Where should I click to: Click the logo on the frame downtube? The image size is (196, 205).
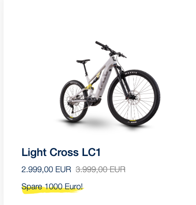[104, 81]
